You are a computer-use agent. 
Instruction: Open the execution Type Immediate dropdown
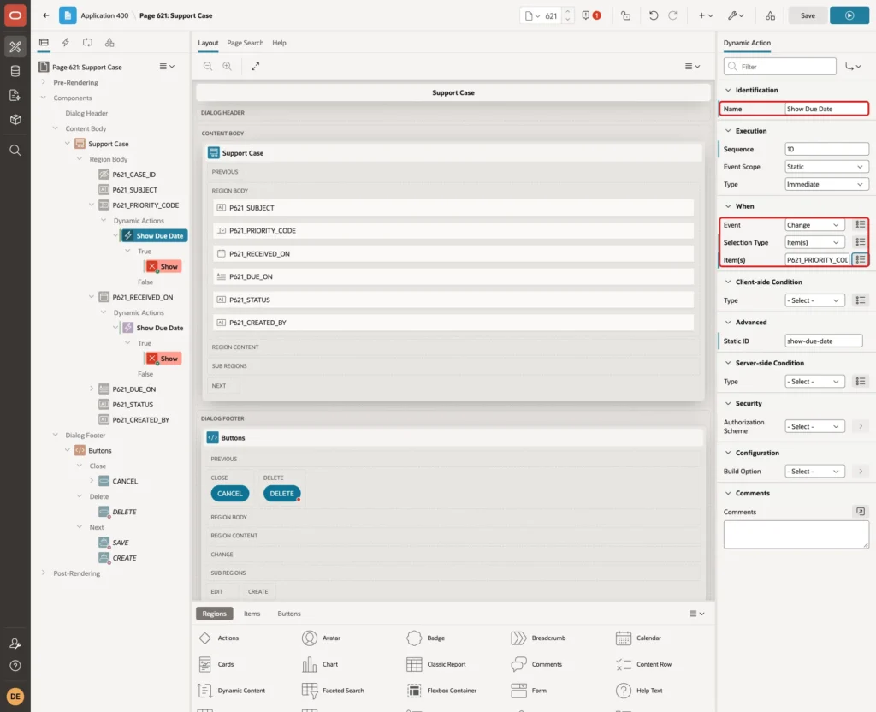click(x=826, y=184)
